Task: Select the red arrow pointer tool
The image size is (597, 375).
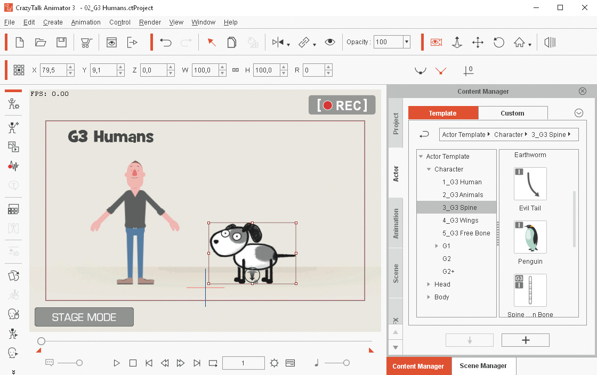Action: point(212,43)
